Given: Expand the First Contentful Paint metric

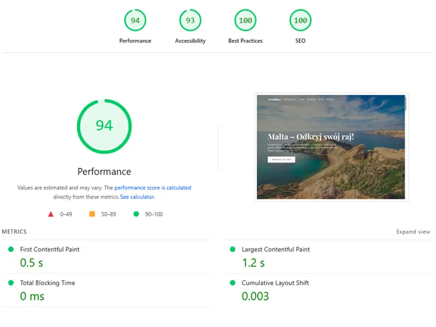Looking at the screenshot, I should coord(50,249).
